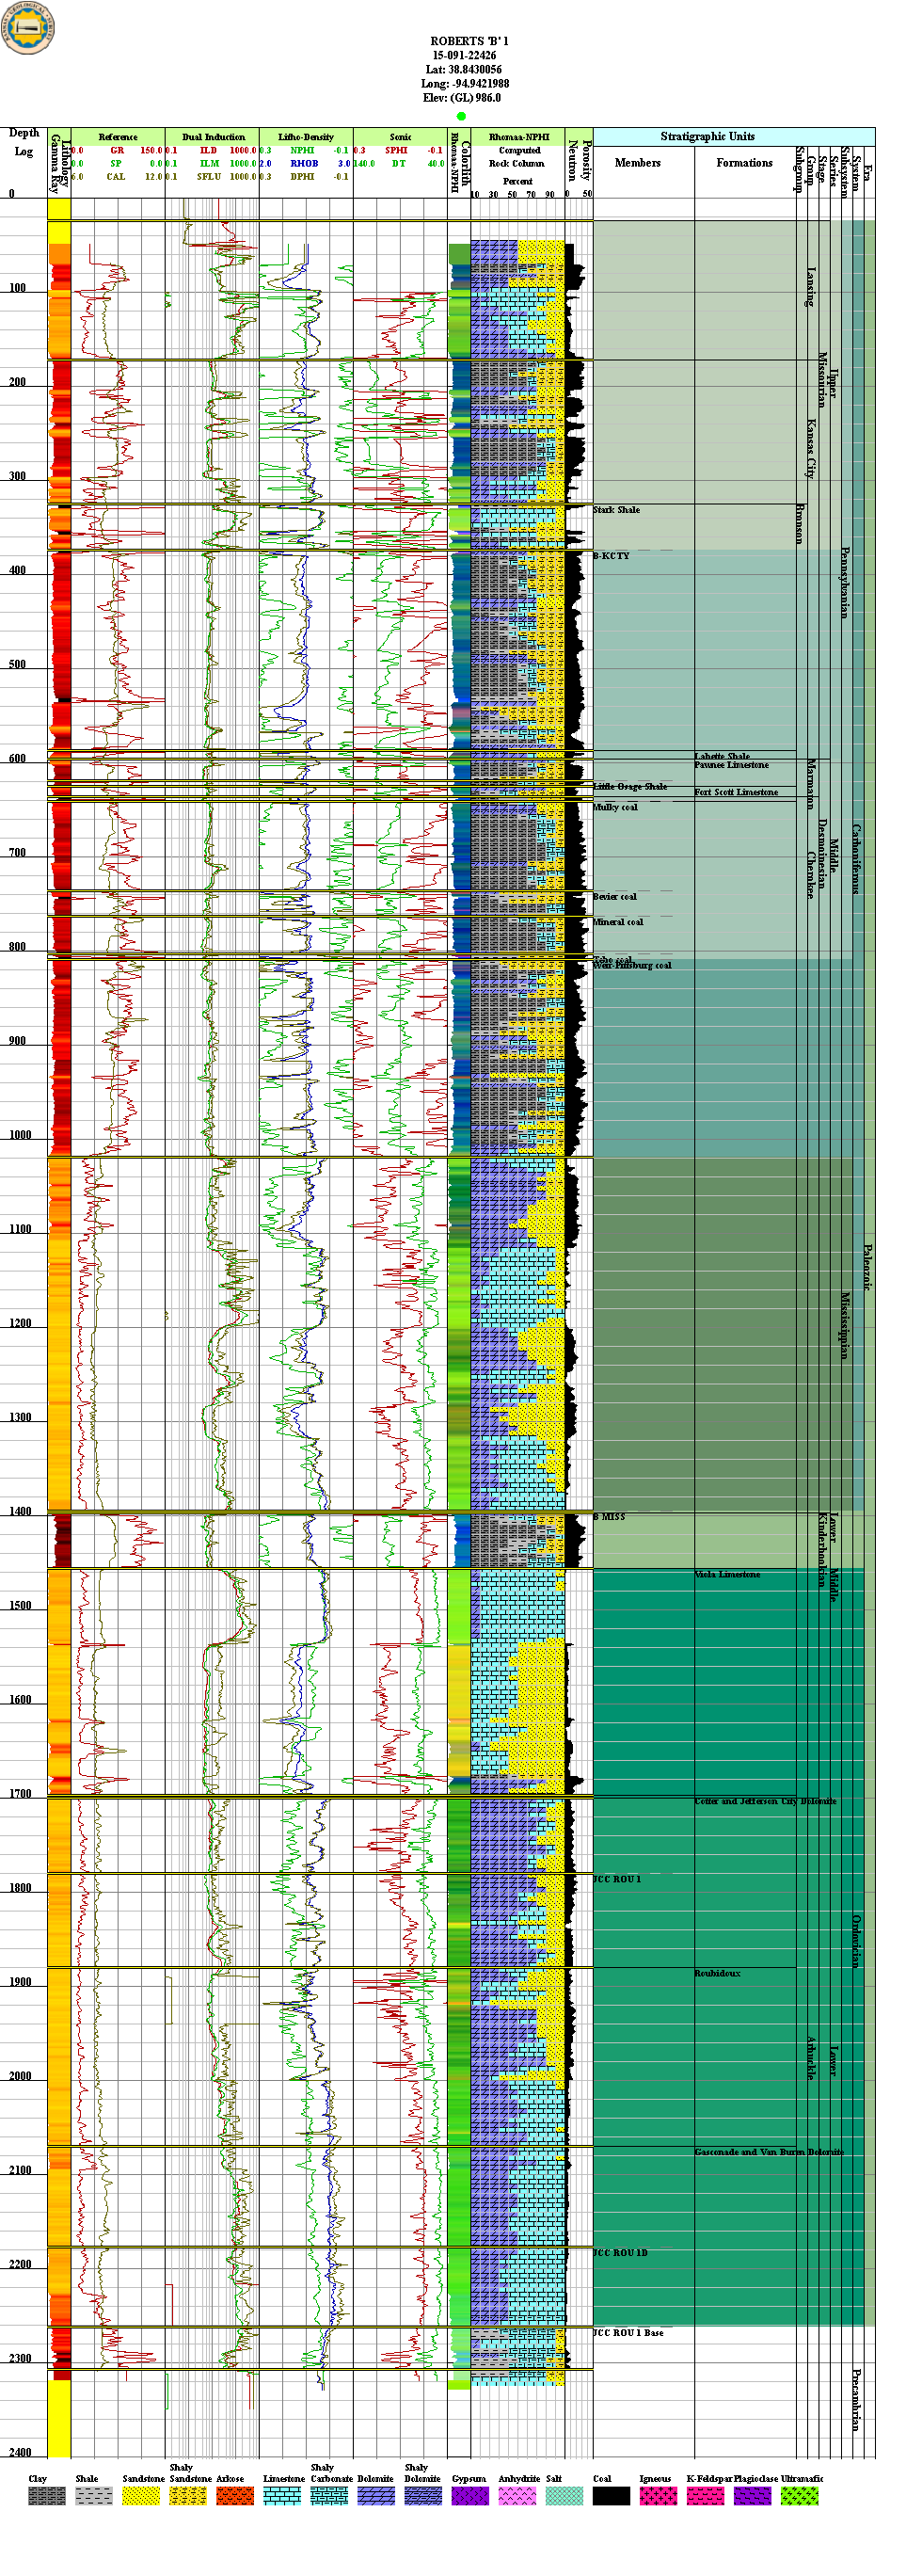Click the SFLU curve label
Image resolution: width=922 pixels, height=2576 pixels.
pos(208,177)
